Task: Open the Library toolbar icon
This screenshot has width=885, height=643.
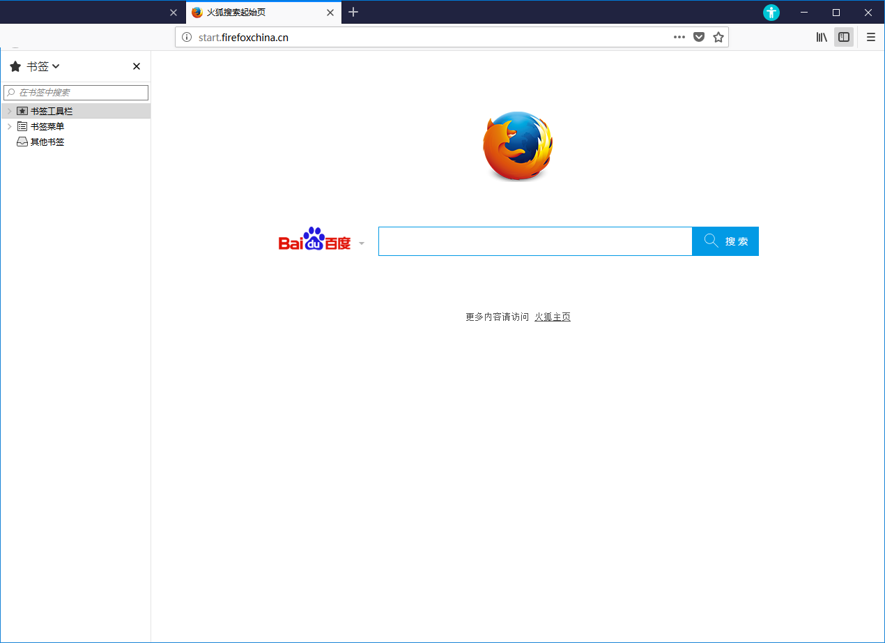Action: (x=822, y=37)
